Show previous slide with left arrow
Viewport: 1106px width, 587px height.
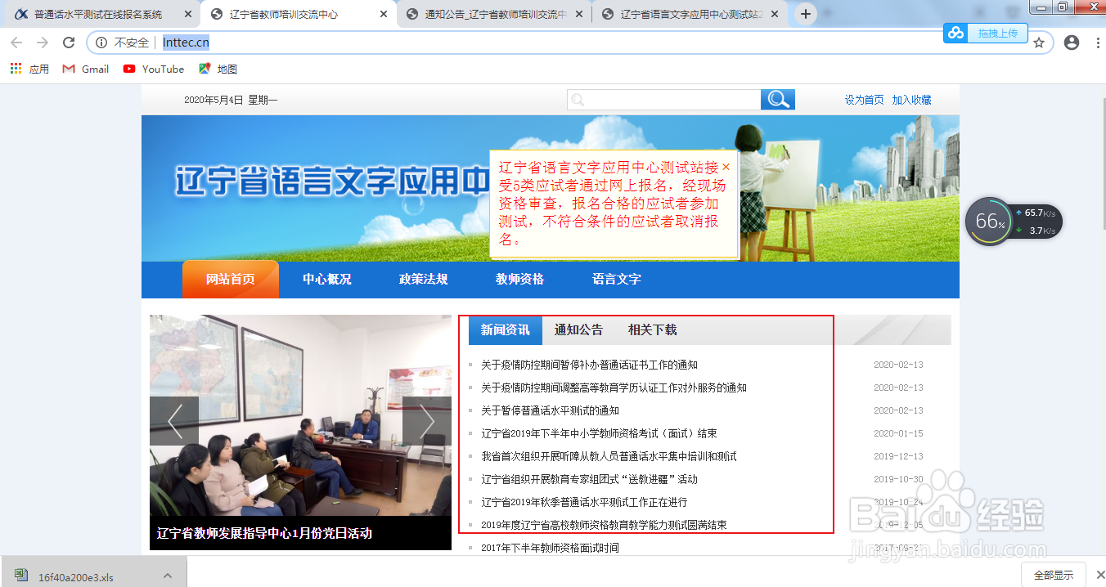[174, 421]
